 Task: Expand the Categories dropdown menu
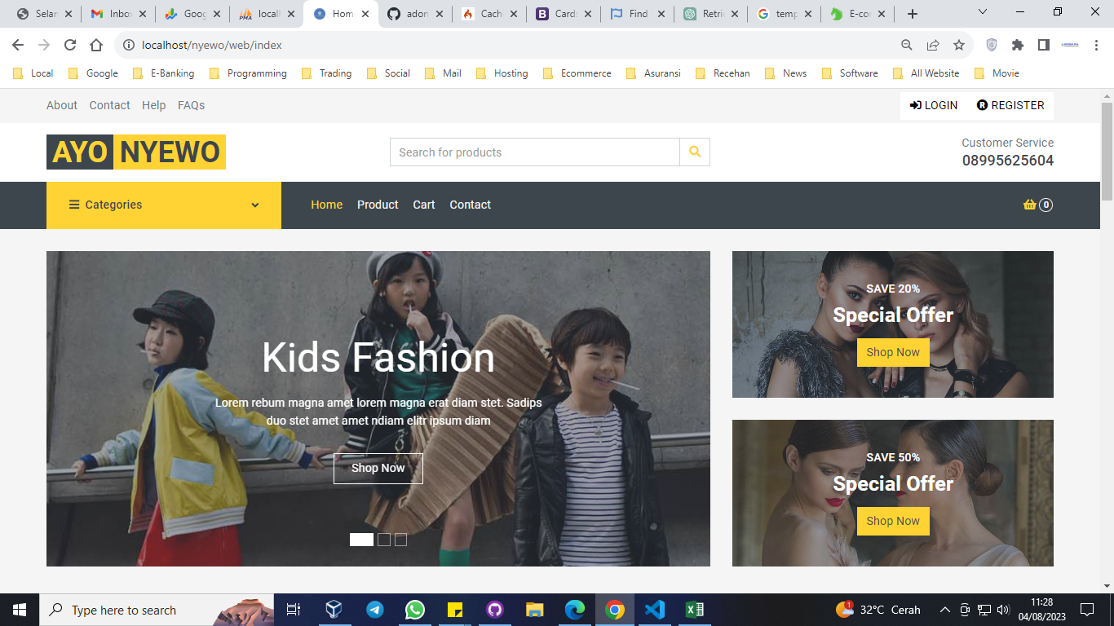(164, 205)
